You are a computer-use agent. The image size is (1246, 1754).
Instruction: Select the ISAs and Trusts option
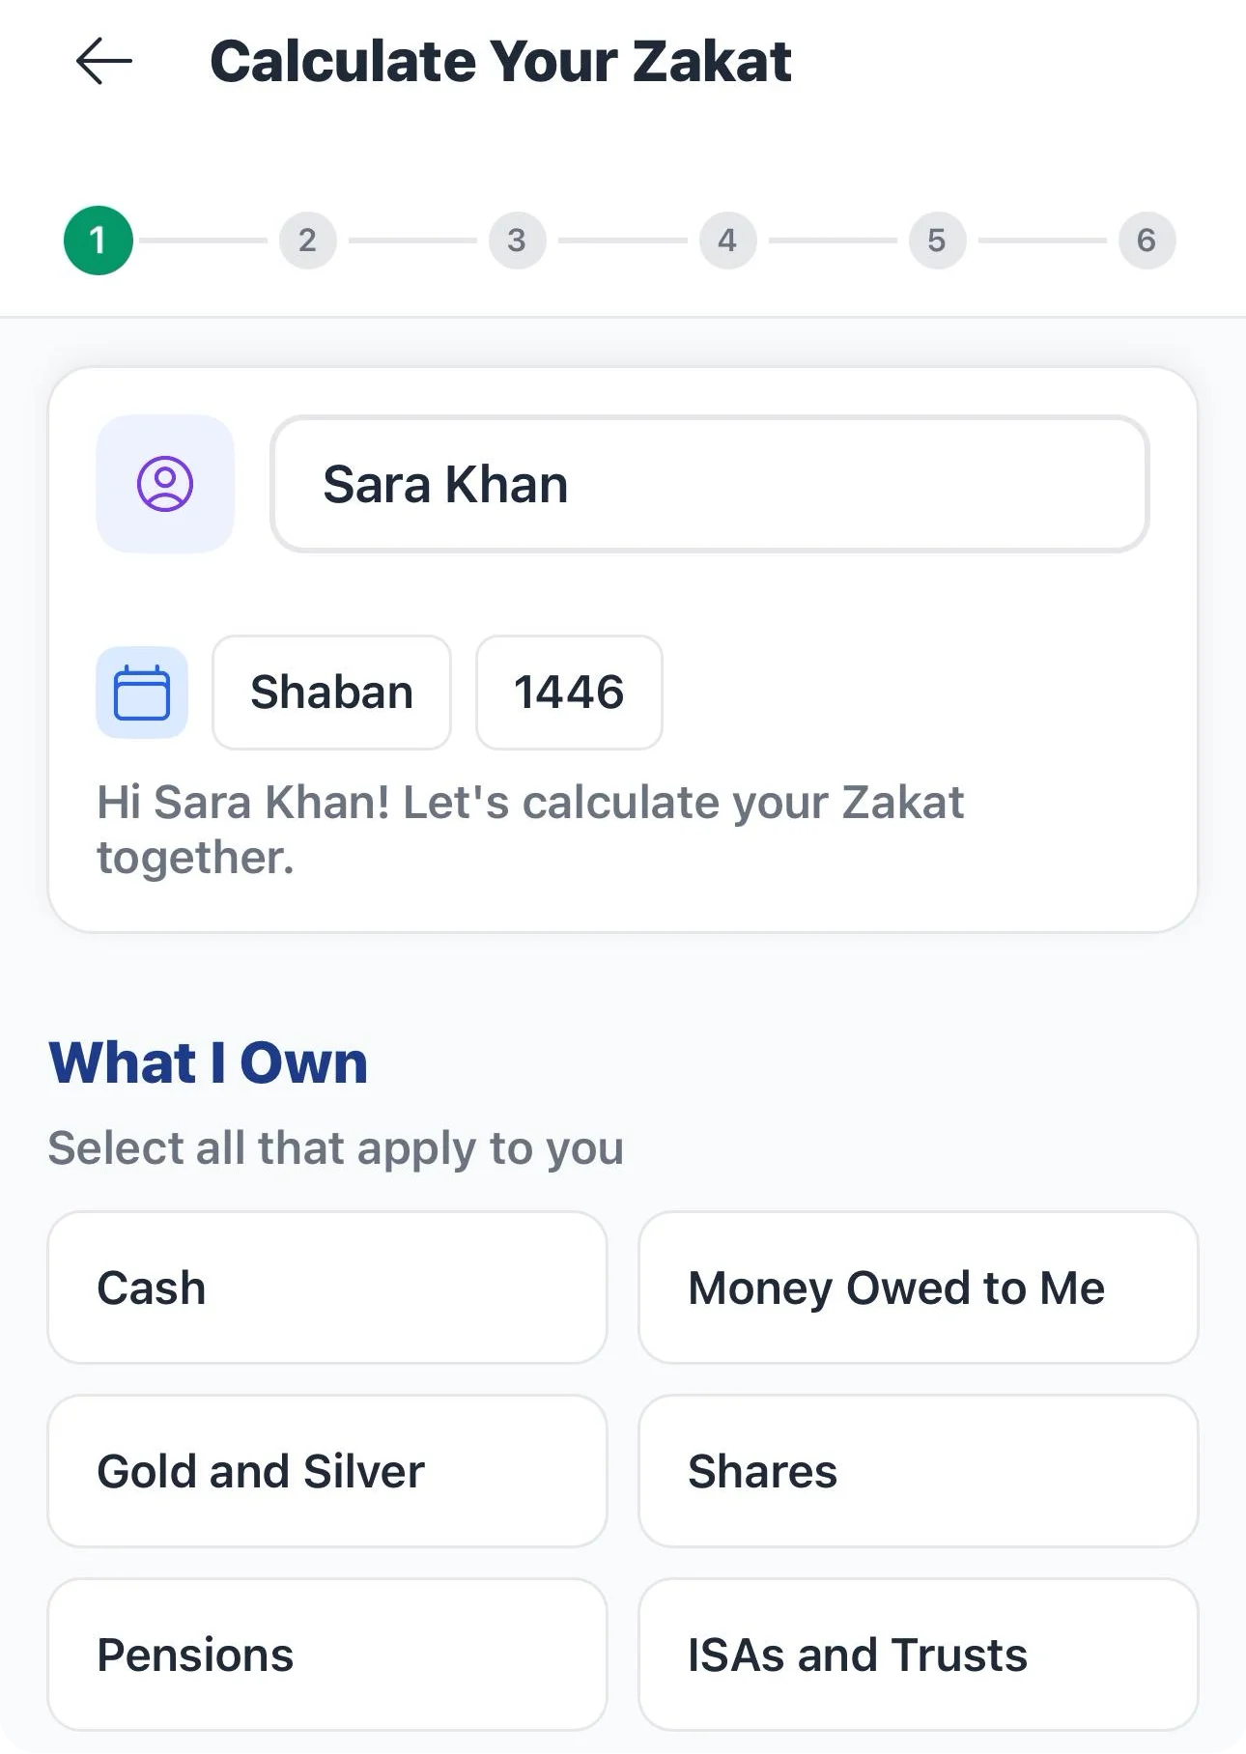919,1655
